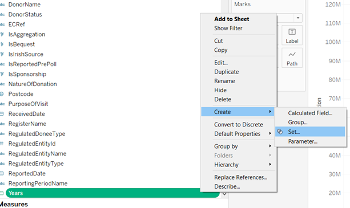Click the number icon beside RegulatedEntityId
350x208 pixels.
tap(2, 144)
